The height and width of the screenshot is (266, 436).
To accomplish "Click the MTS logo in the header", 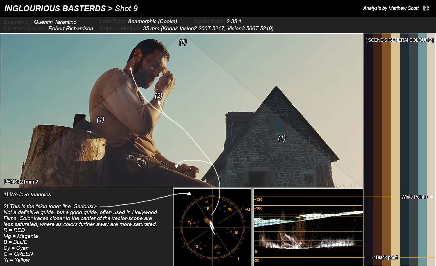I will pos(427,8).
